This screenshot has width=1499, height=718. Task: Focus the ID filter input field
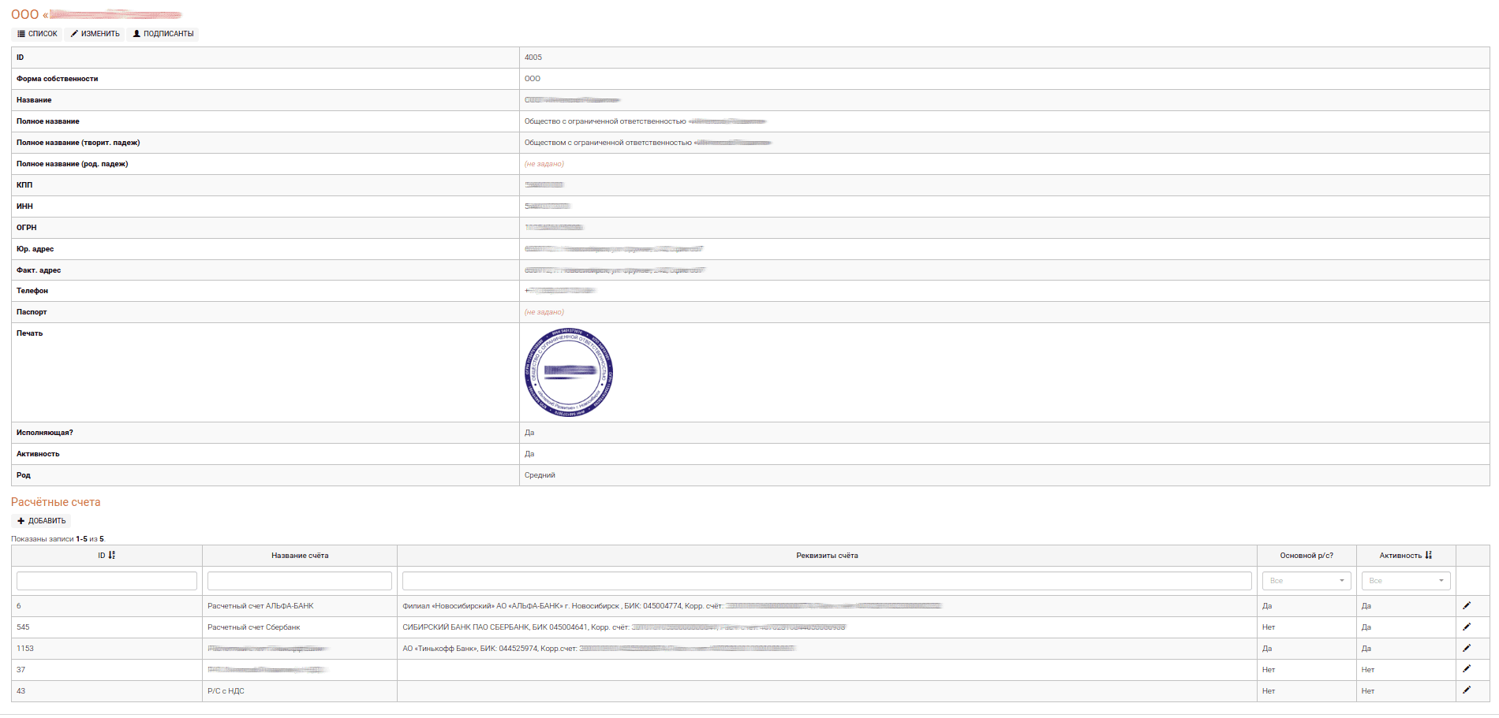[107, 581]
